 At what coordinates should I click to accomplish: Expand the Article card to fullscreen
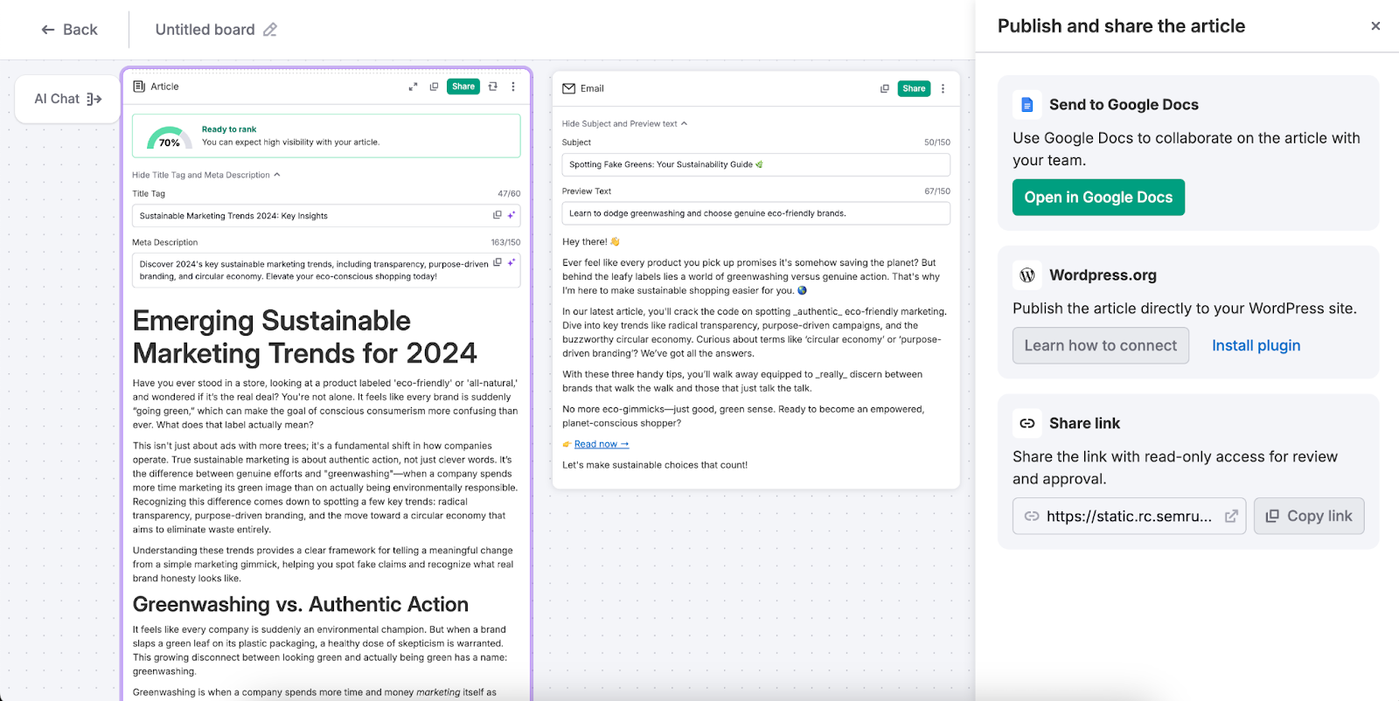coord(413,87)
